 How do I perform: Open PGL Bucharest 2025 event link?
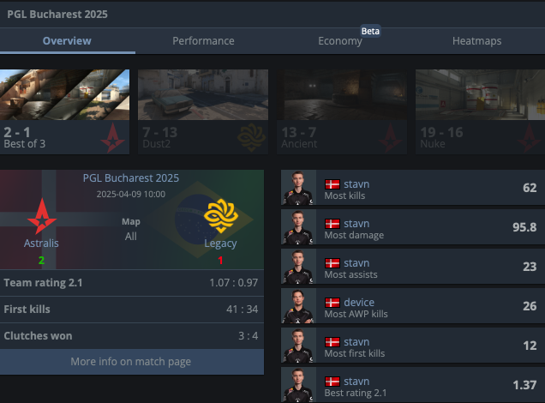coord(131,178)
